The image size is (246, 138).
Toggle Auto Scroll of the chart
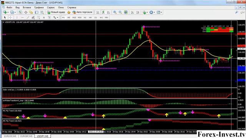(132, 12)
